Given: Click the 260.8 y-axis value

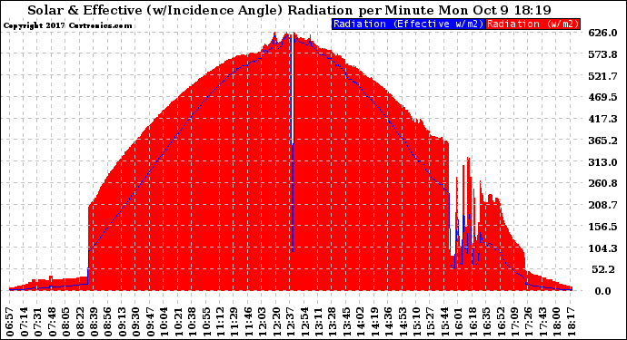Looking at the screenshot, I should coord(602,183).
